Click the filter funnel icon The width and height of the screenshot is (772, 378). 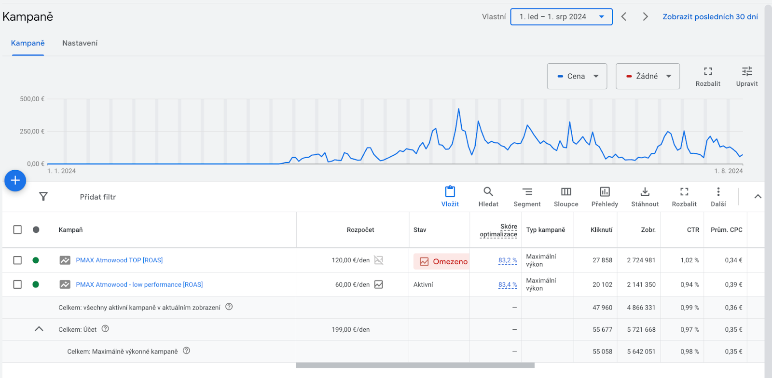pos(43,197)
